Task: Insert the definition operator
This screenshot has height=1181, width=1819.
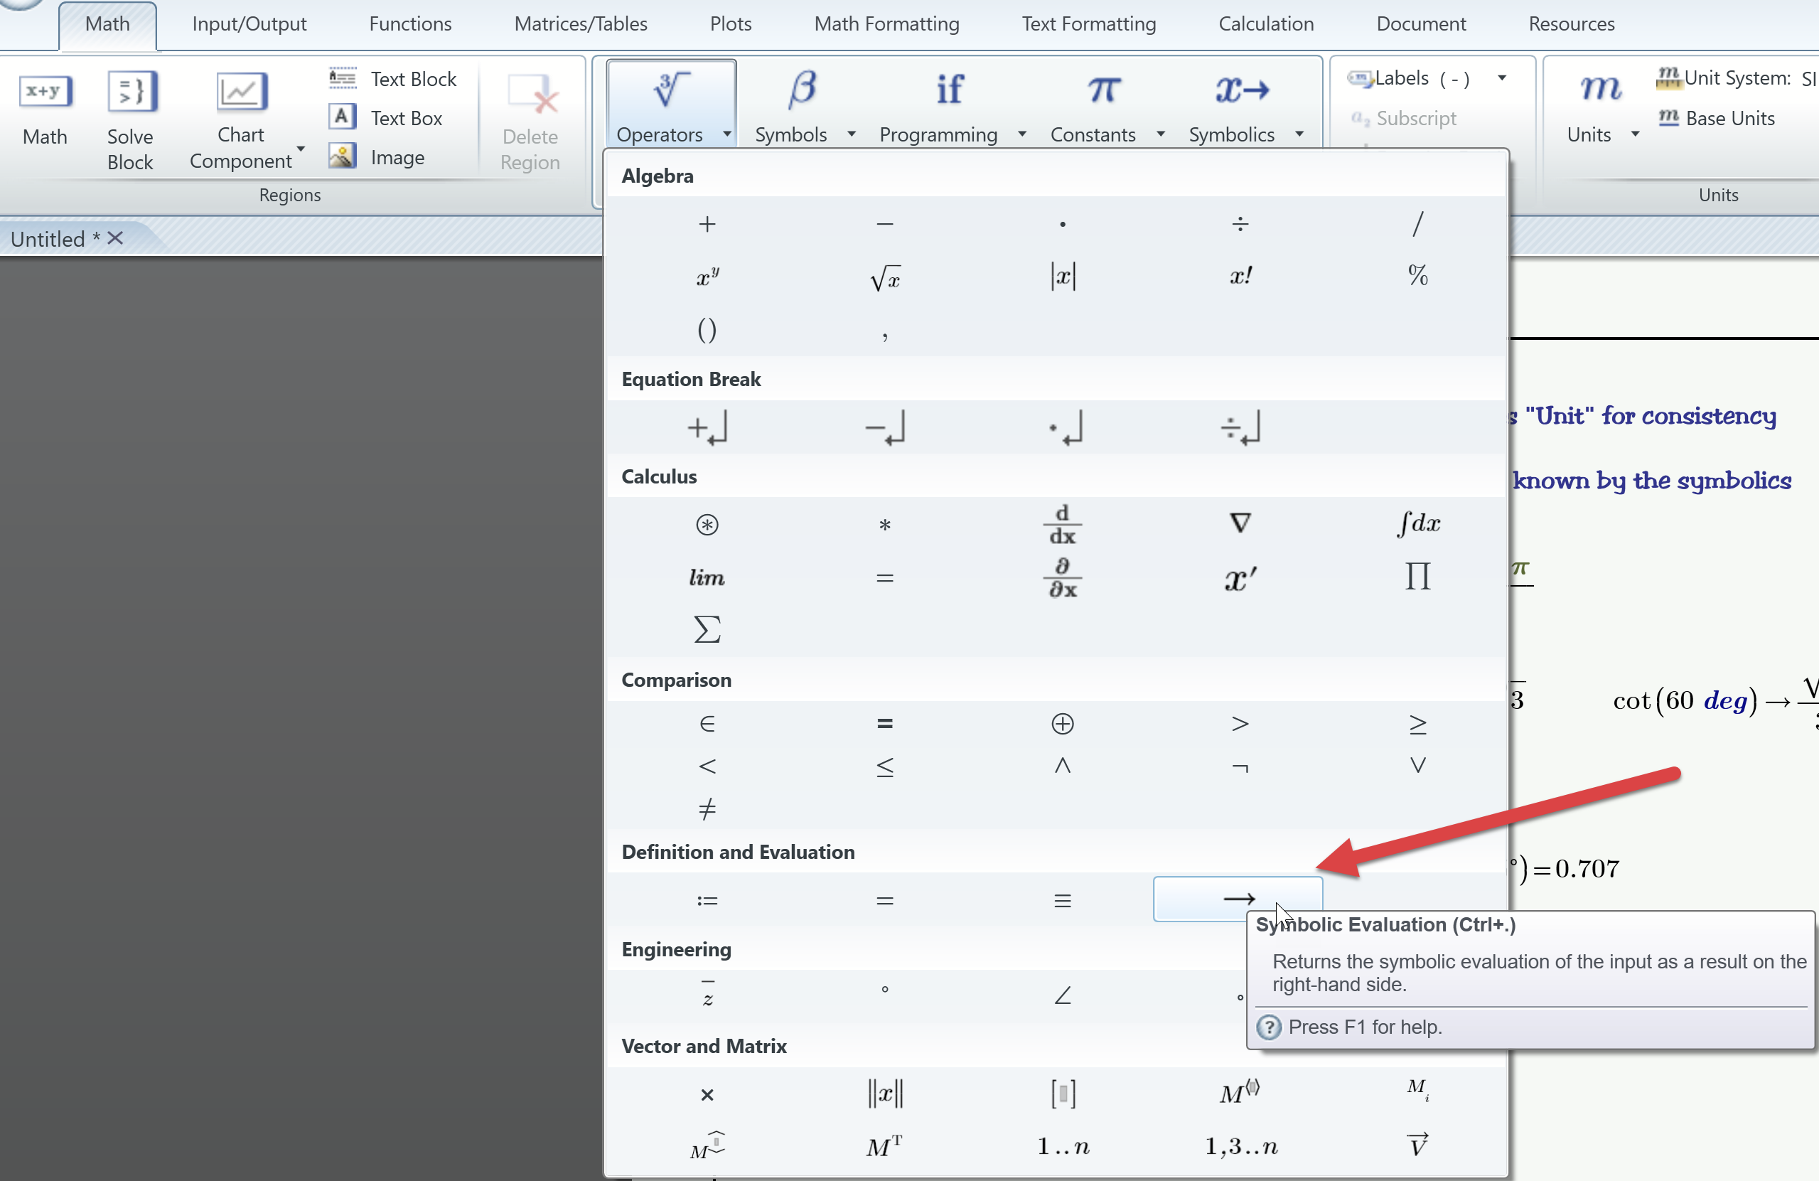Action: pyautogui.click(x=706, y=899)
